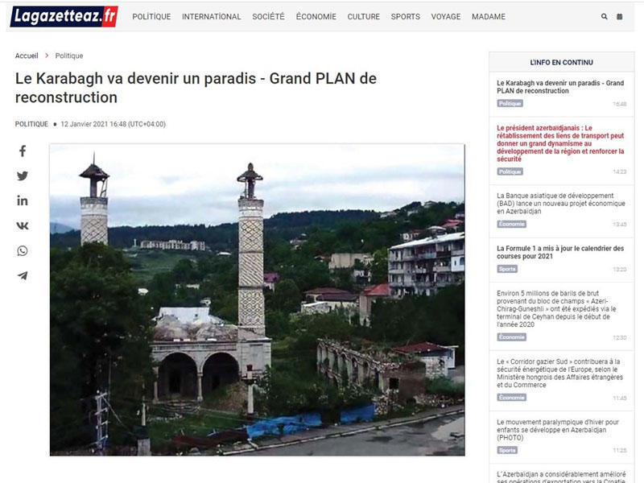Viewport: 644px width, 483px height.
Task: Share article via WhatsApp
Action: [x=23, y=250]
